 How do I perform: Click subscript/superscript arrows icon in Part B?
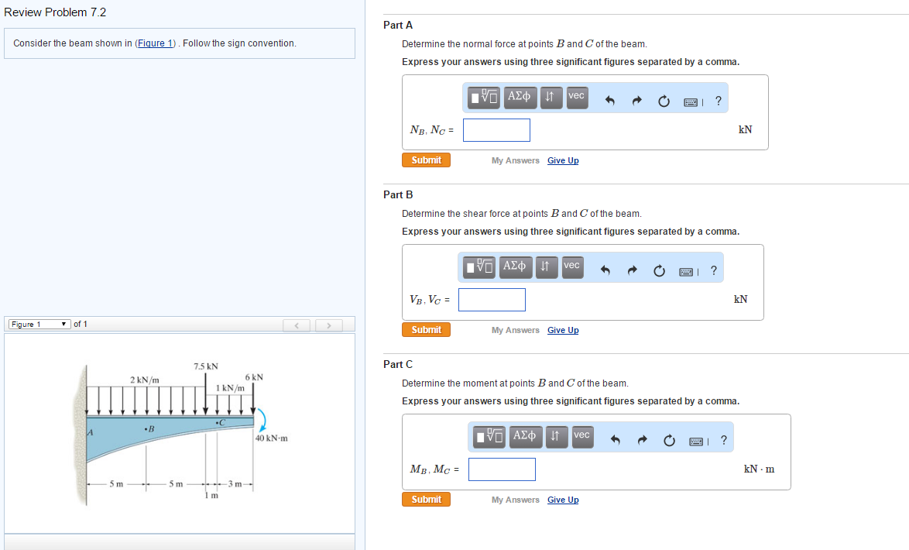click(546, 267)
